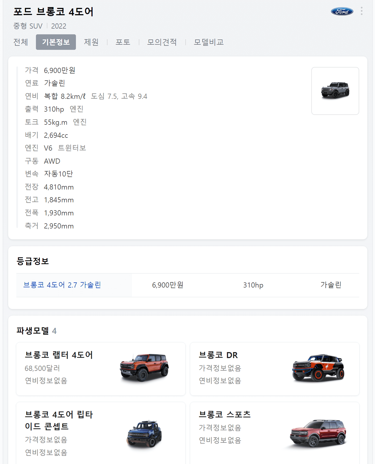The width and height of the screenshot is (375, 464).
Task: Open 브롱코 4도어 립타이드 콘셉트 card
Action: 101,433
